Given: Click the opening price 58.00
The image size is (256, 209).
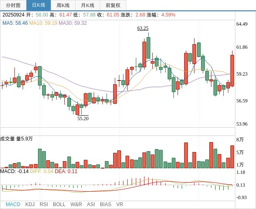Looking at the screenshot, I should (42, 15).
